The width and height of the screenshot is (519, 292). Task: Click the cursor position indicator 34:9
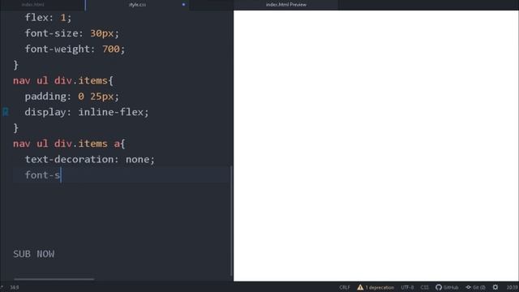pyautogui.click(x=15, y=287)
